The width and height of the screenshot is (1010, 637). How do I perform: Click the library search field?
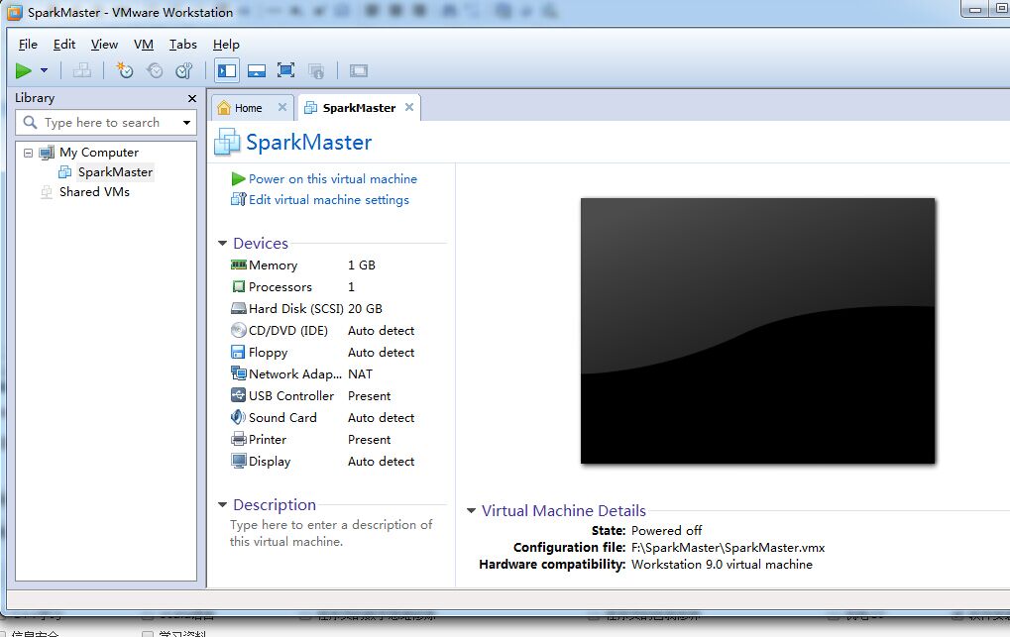click(x=106, y=123)
